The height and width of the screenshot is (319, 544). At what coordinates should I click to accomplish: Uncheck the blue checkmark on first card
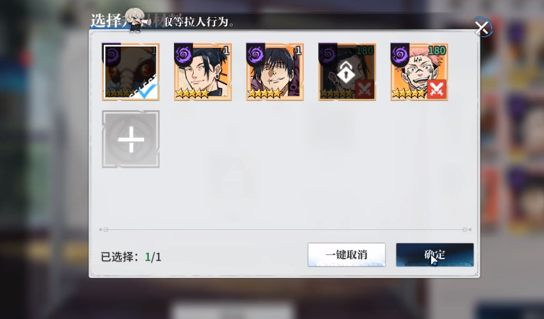click(x=148, y=90)
